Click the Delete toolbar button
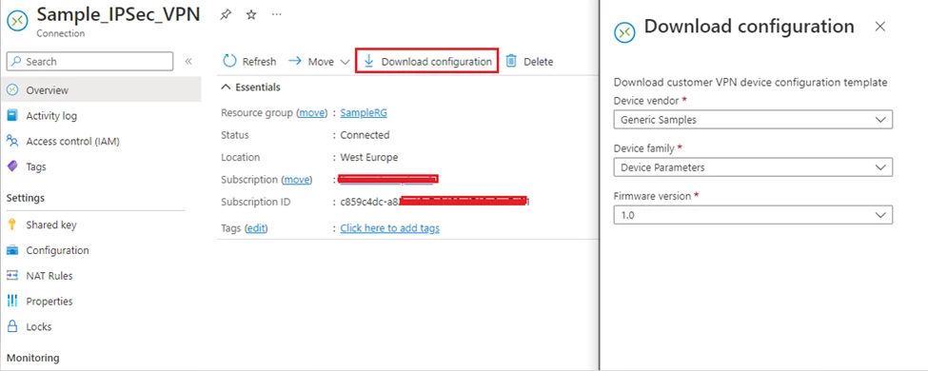This screenshot has height=371, width=928. (x=529, y=62)
